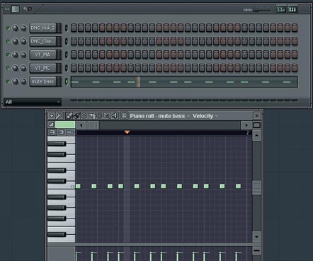
Task: Click the piano roll horizontal scrollbar thumb
Action: [x=93, y=125]
